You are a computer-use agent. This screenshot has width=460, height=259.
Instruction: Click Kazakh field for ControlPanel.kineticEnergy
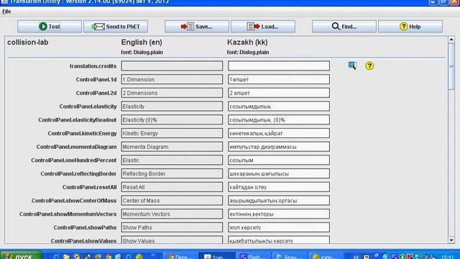click(279, 133)
